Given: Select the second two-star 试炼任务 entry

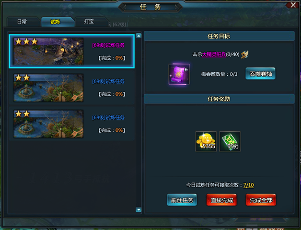Looking at the screenshot, I should point(72,87).
